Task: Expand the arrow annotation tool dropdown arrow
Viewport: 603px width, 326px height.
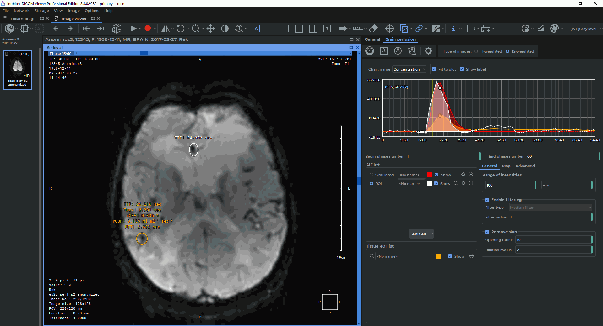Action: click(x=350, y=29)
